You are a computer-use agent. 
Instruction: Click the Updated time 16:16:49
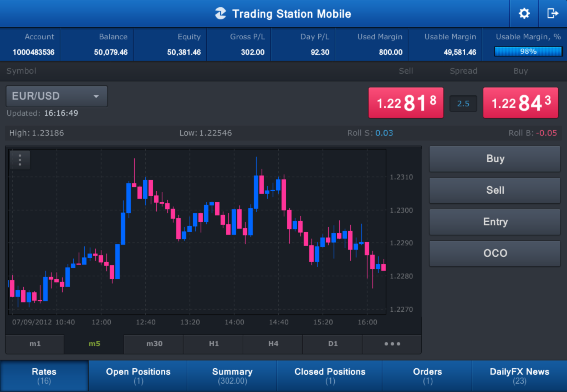(x=61, y=114)
